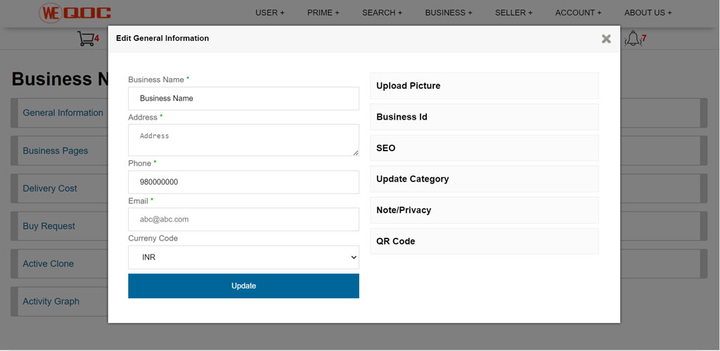Expand the Upload Picture section
This screenshot has width=720, height=351.
tap(484, 86)
